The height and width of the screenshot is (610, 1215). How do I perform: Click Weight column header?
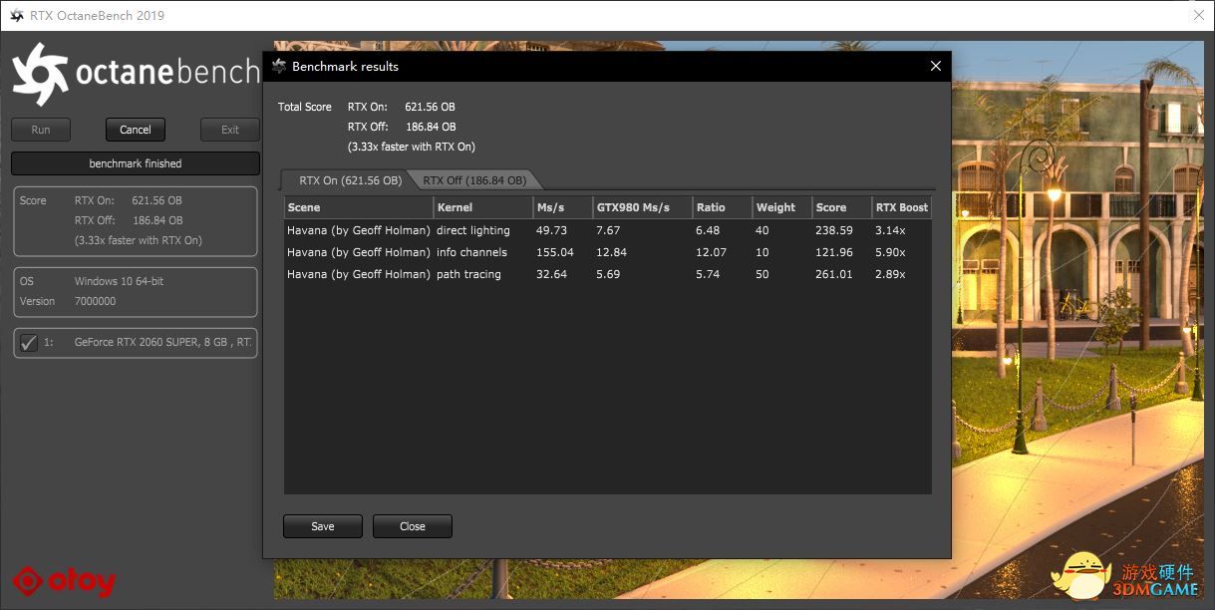pyautogui.click(x=782, y=207)
